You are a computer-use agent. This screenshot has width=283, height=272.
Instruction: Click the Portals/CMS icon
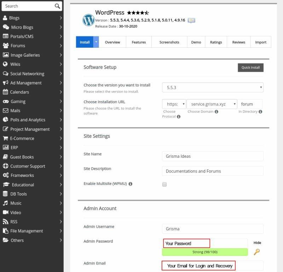(x=6, y=36)
